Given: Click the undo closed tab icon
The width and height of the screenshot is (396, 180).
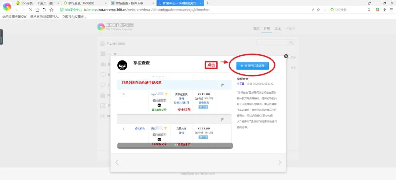Looking at the screenshot, I should pos(44,10).
